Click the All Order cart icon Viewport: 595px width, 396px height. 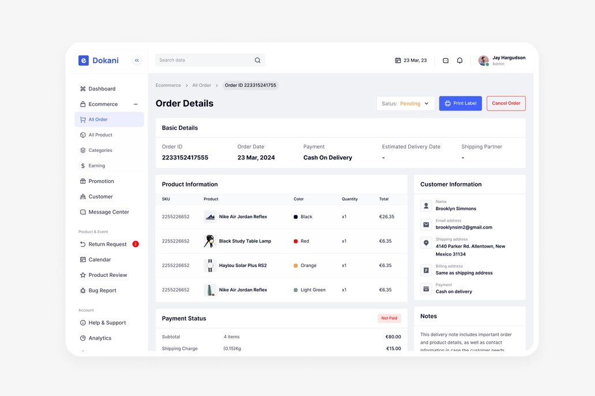pos(82,119)
